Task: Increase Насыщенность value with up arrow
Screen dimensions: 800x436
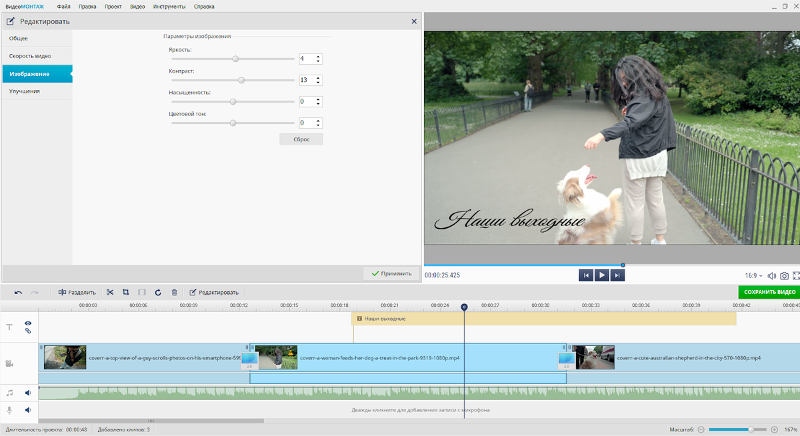Action: [319, 99]
